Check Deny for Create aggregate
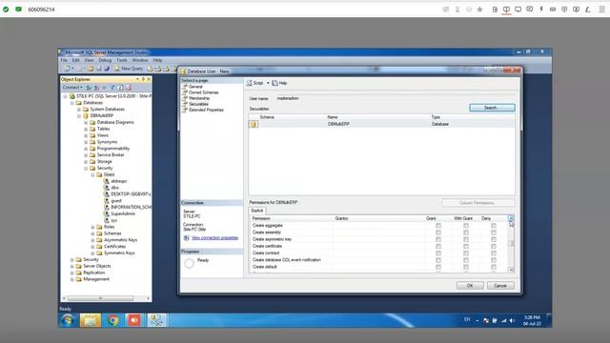Image resolution: width=610 pixels, height=343 pixels. coord(494,226)
